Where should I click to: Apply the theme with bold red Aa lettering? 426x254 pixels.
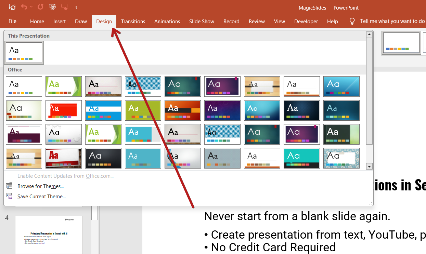pos(64,158)
